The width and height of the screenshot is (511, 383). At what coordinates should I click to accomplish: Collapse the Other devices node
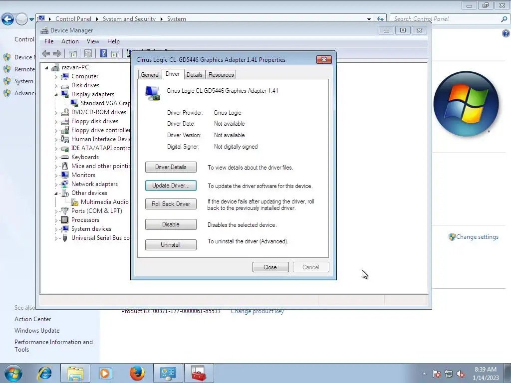[x=56, y=193]
